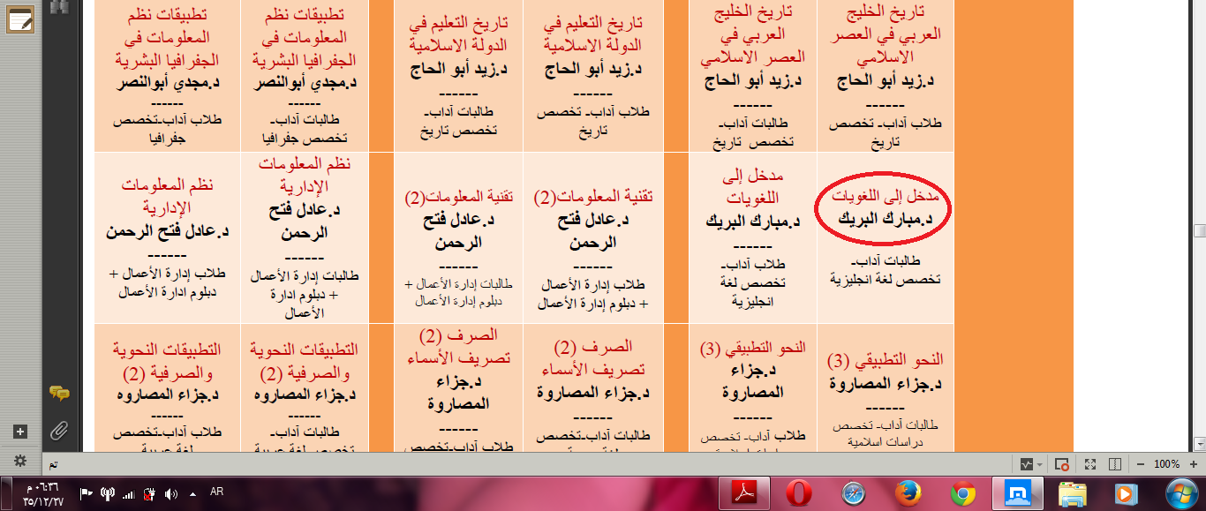Click the vertical scrollbar thumb of the document
The image size is (1206, 511).
pyautogui.click(x=1200, y=230)
